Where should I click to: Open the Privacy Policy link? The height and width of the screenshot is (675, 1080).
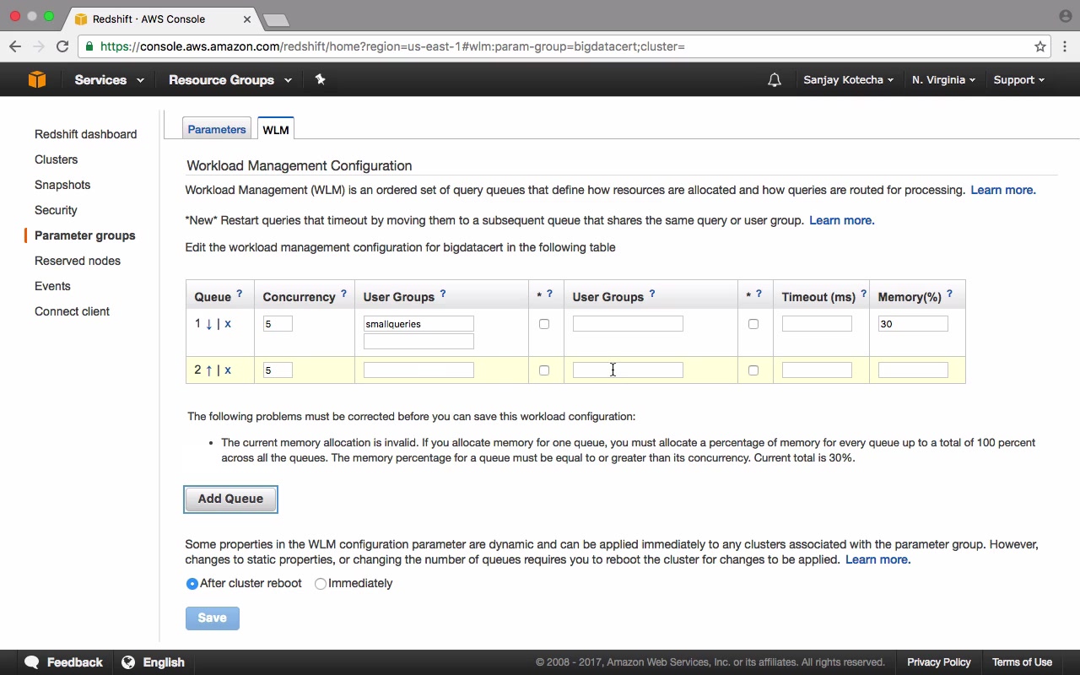(x=939, y=662)
